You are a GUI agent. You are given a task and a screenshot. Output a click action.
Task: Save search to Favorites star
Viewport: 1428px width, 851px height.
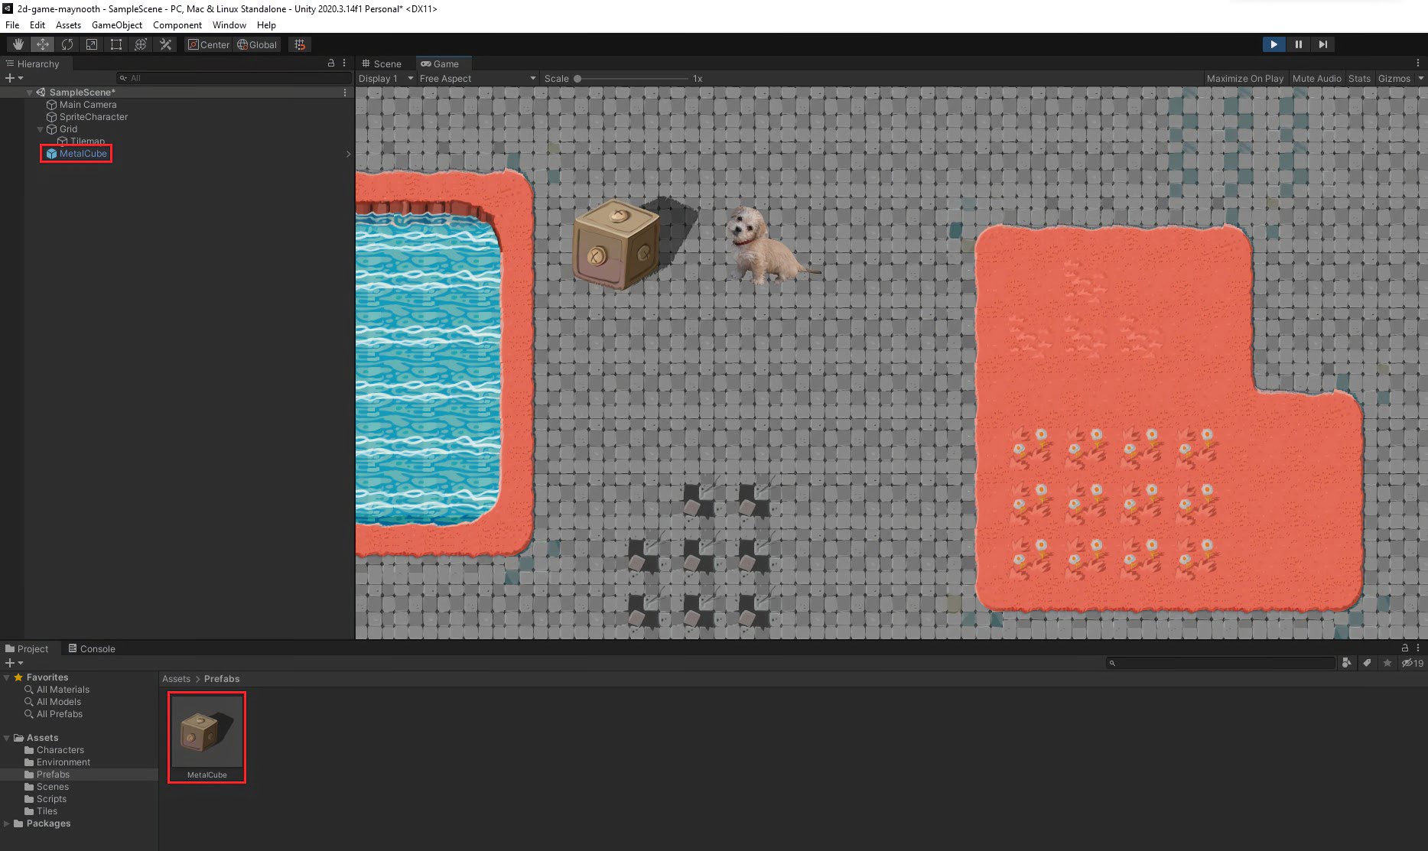point(1387,663)
